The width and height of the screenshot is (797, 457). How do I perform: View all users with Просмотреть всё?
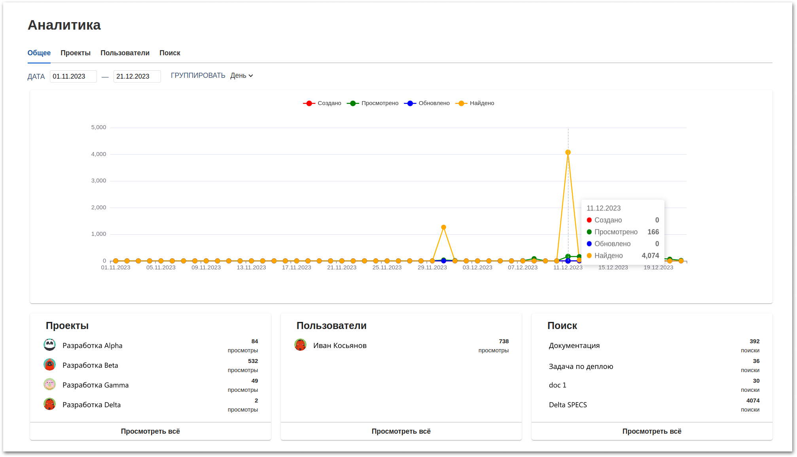401,431
